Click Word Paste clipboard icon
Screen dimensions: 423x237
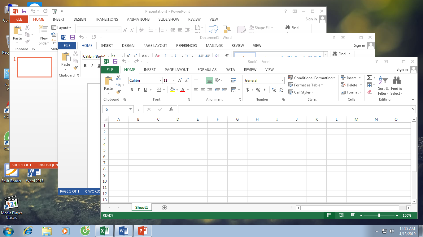[66, 57]
